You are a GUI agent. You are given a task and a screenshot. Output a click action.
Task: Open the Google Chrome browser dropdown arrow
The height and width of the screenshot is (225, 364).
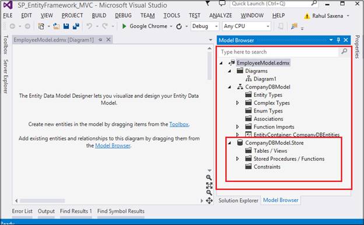coord(171,26)
